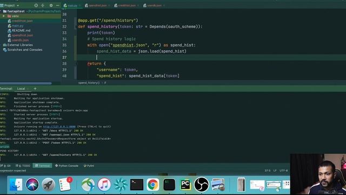Hide the Project tool window with minus icon
The image size is (346, 195).
(58, 5)
